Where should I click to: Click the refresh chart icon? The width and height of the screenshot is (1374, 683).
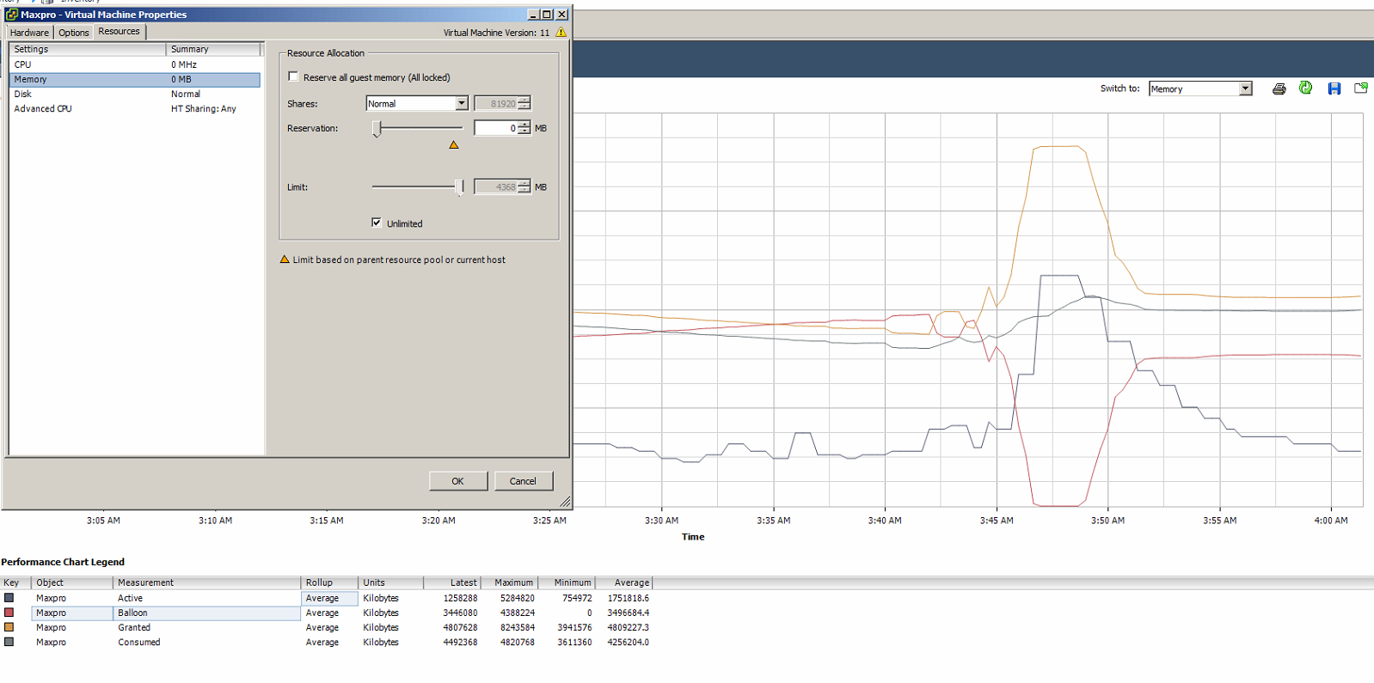pos(1305,88)
